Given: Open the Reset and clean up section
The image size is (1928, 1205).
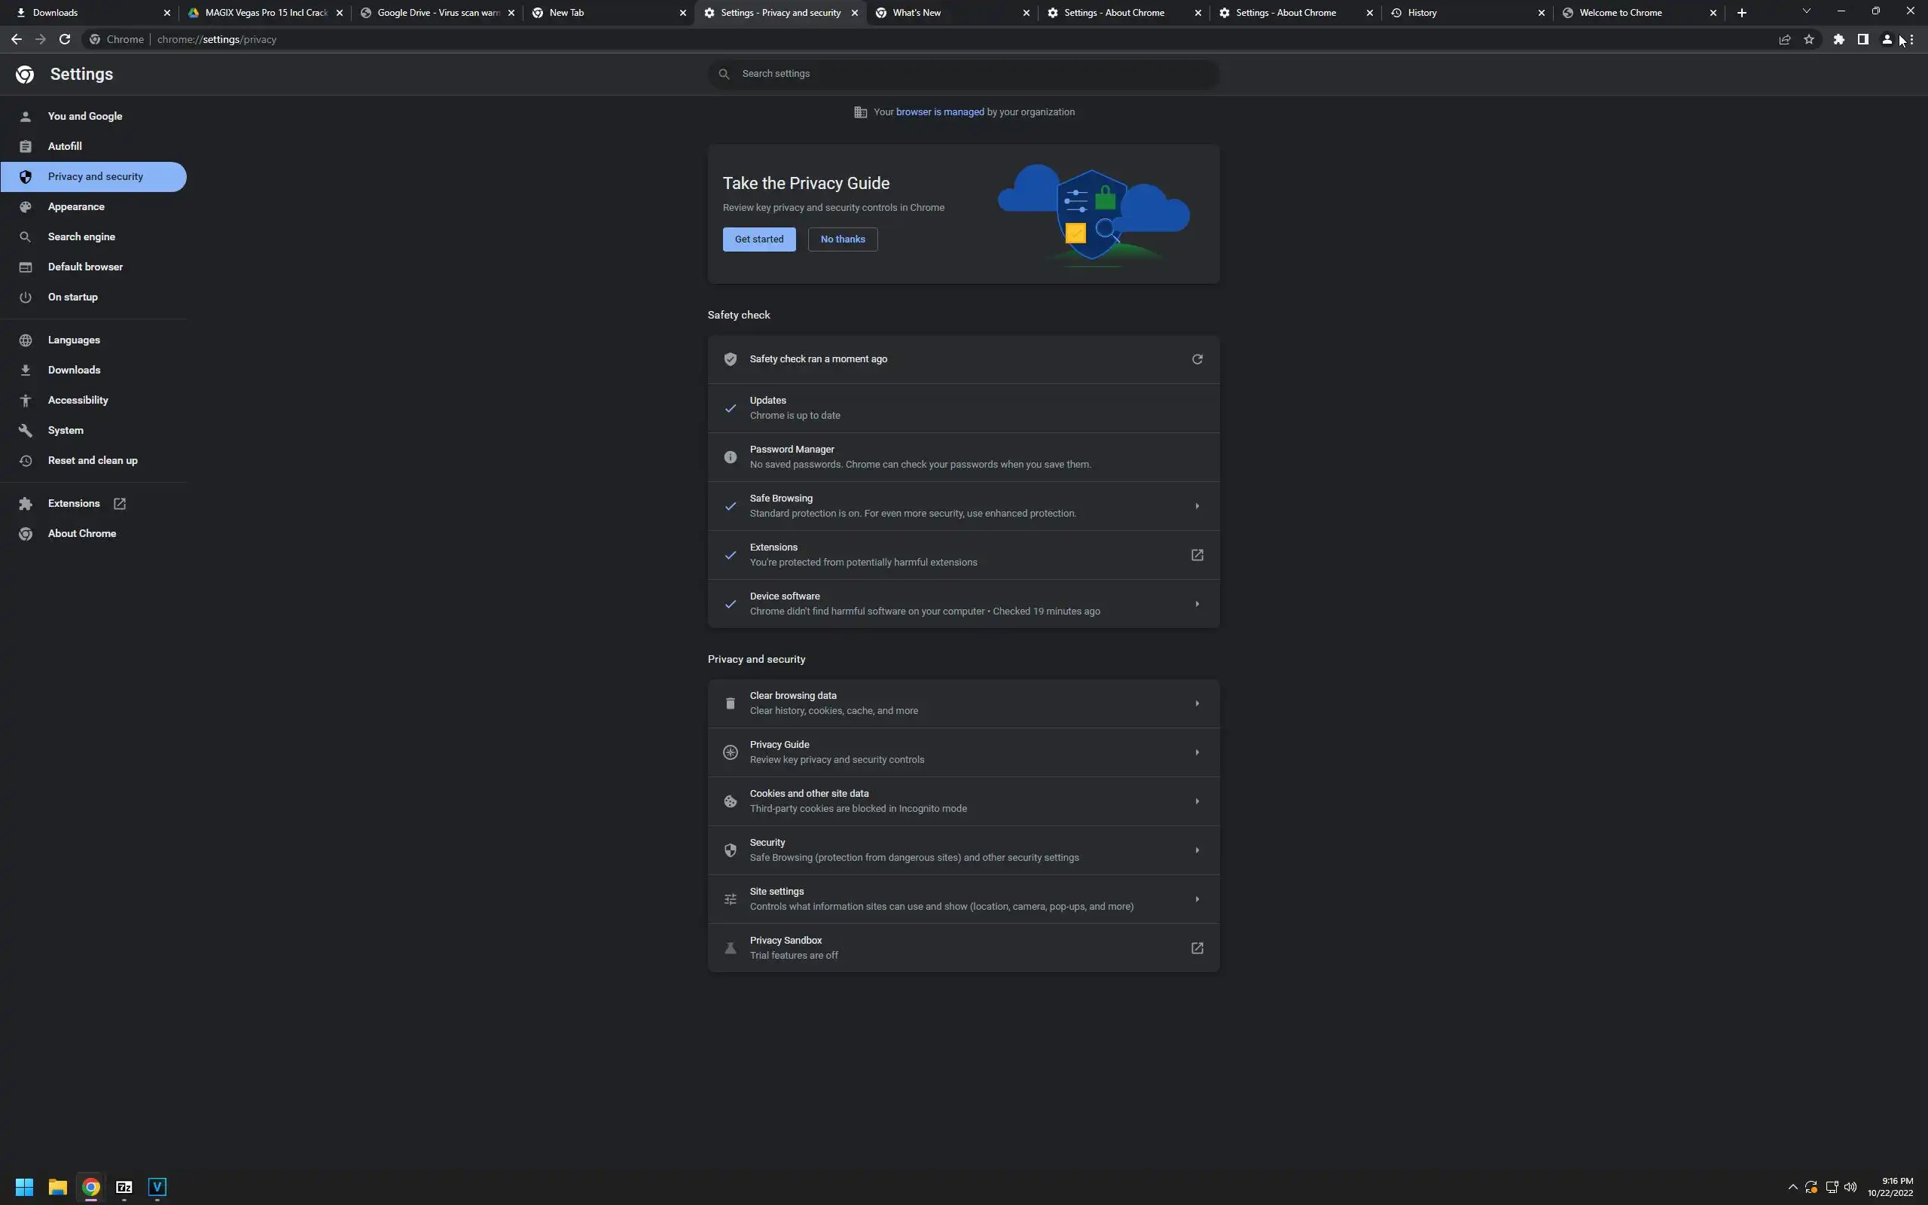Looking at the screenshot, I should click(x=93, y=461).
